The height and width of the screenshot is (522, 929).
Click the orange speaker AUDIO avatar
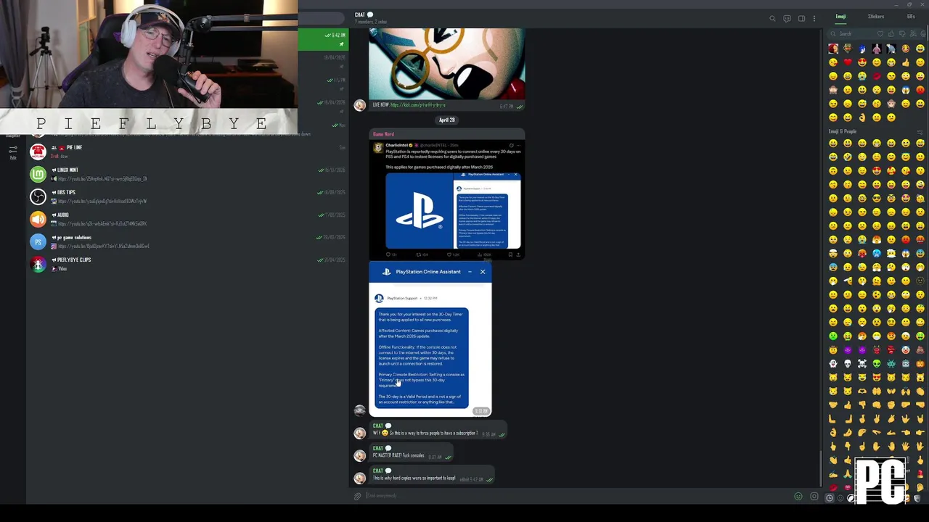38,219
